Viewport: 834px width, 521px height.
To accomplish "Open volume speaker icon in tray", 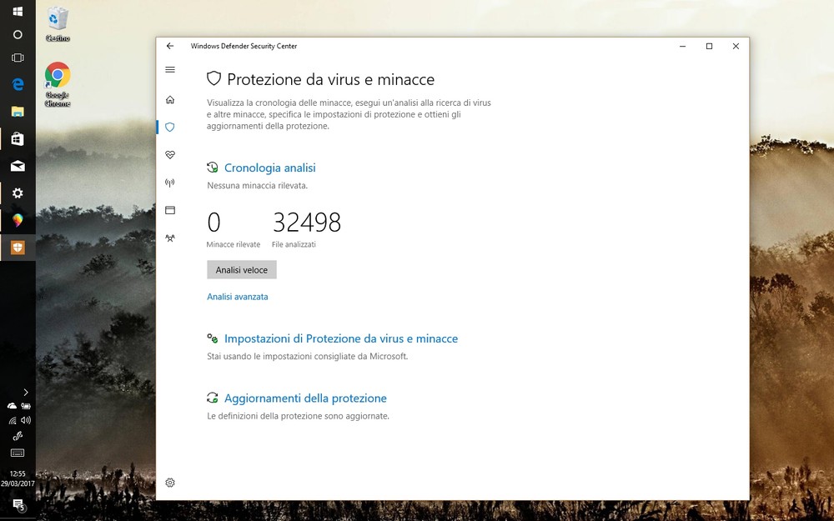I will (x=26, y=420).
